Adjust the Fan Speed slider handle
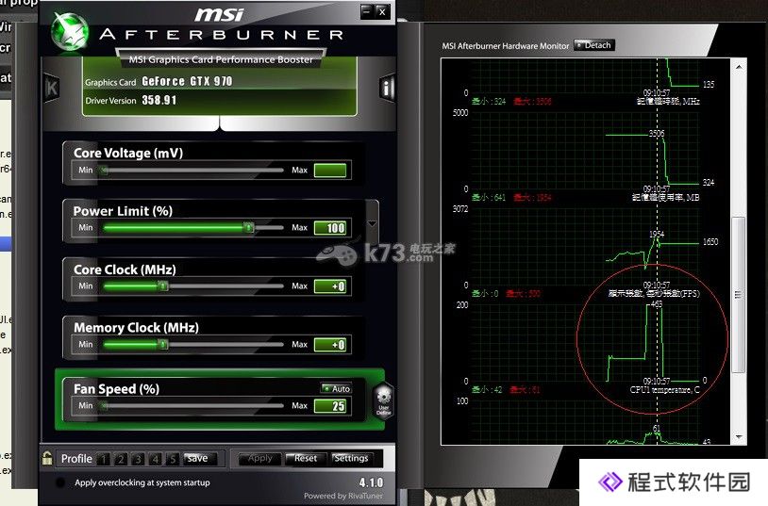 (x=104, y=406)
